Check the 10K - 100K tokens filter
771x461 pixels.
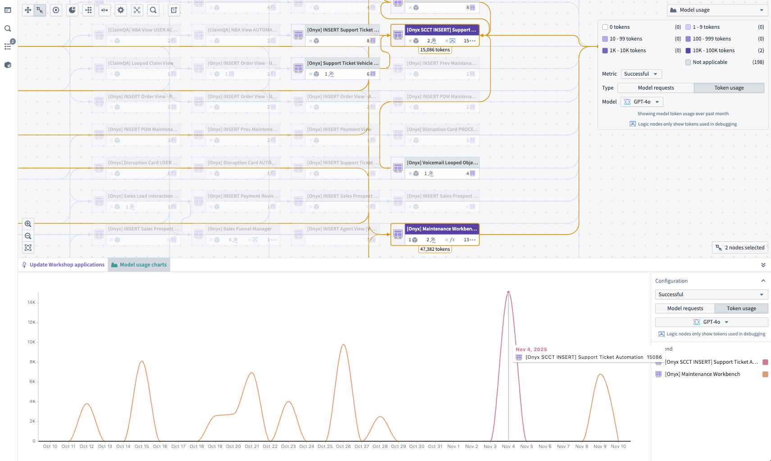(688, 50)
